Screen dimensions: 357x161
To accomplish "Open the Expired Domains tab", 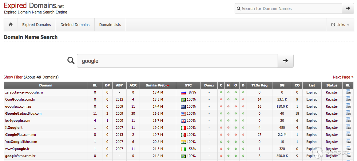I will pos(37,25).
